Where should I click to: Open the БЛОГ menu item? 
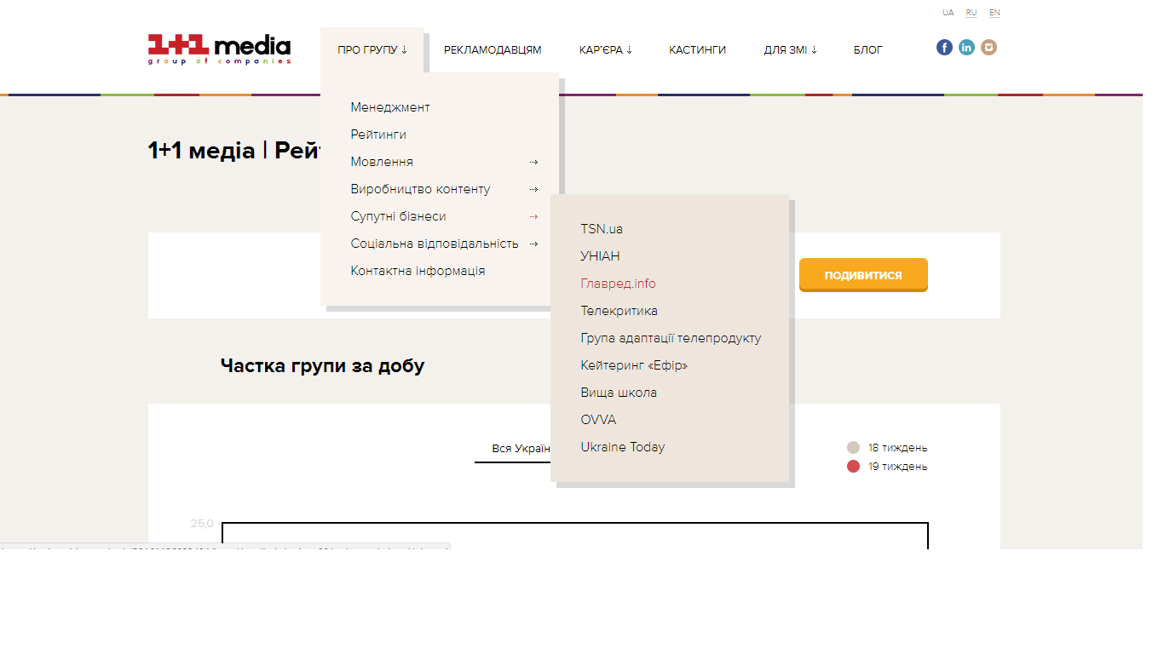pyautogui.click(x=868, y=50)
